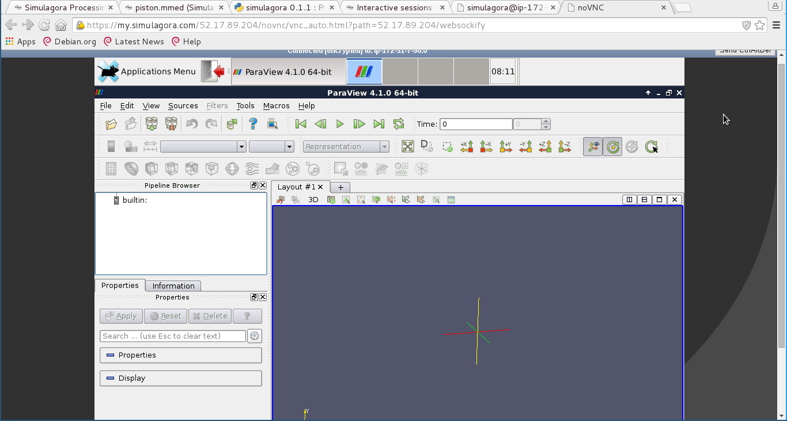The height and width of the screenshot is (421, 787).
Task: Step back to the previous frame
Action: (320, 124)
